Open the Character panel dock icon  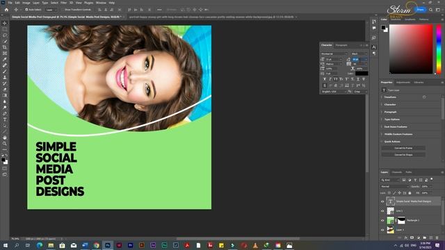pyautogui.click(x=374, y=47)
